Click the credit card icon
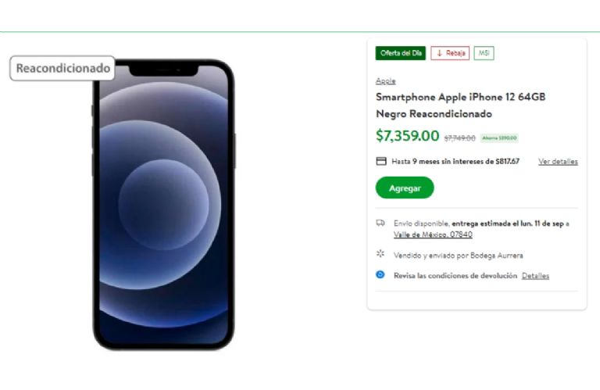This screenshot has width=600, height=390. pos(381,162)
